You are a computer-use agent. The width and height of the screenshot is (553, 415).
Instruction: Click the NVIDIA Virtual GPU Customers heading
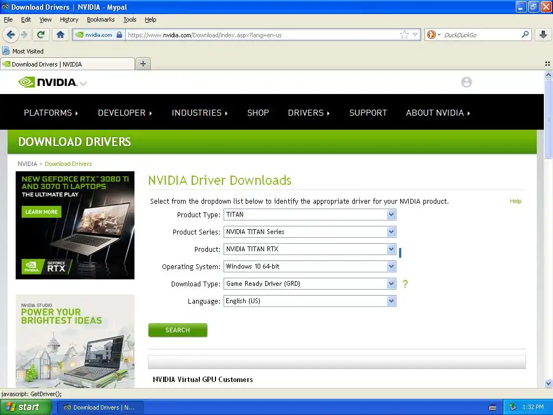pos(203,379)
